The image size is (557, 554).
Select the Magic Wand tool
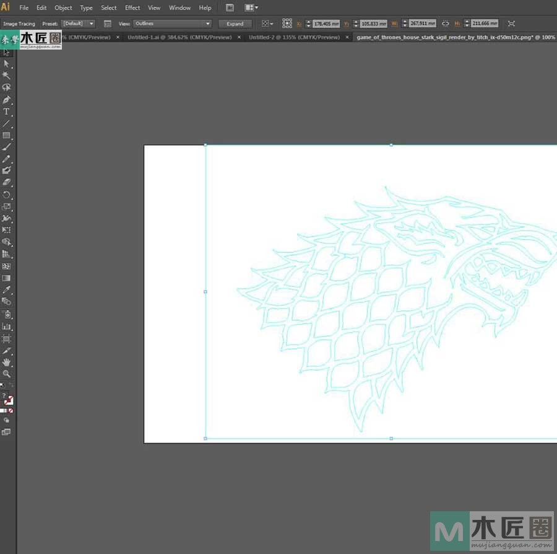[x=7, y=76]
